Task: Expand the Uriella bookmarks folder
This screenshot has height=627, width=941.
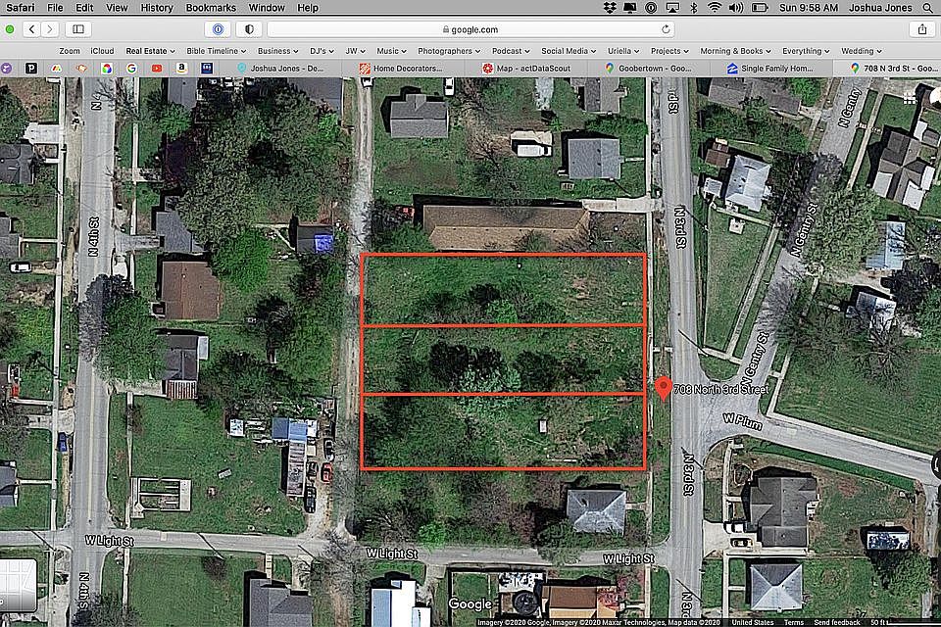Action: [x=623, y=51]
